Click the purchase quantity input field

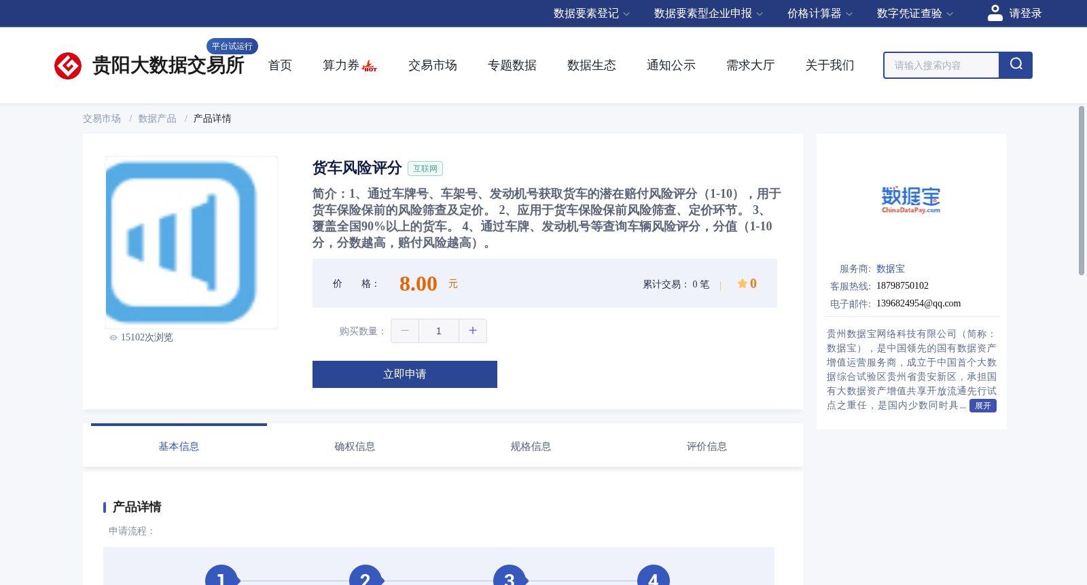[x=439, y=331]
